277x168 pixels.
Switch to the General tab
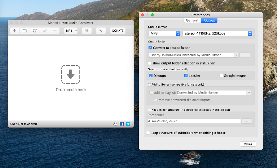[192, 20]
